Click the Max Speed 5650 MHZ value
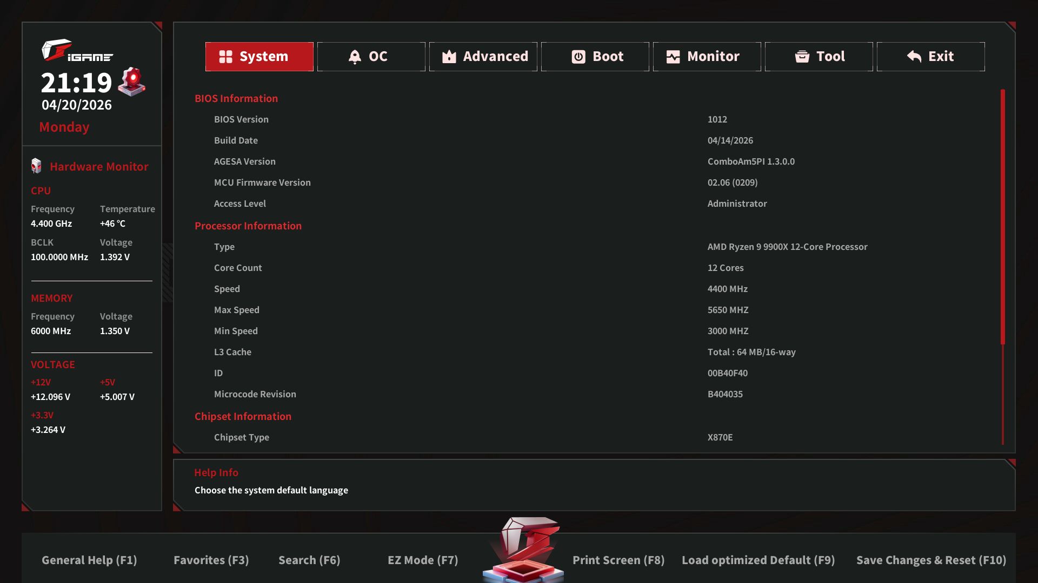Screen dimensions: 1038x583 click(x=728, y=310)
